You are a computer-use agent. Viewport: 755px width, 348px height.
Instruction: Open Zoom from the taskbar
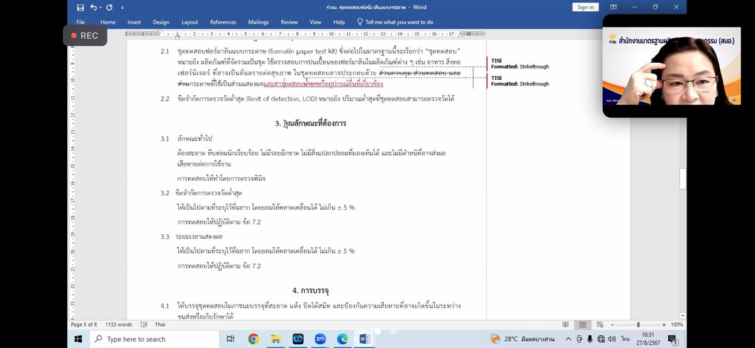coord(320,339)
